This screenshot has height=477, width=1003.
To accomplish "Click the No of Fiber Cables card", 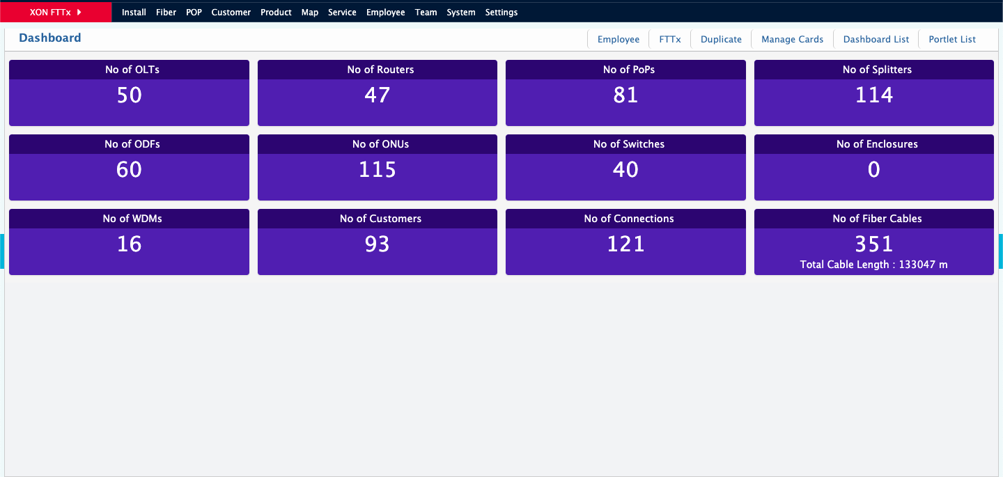I will (x=873, y=242).
